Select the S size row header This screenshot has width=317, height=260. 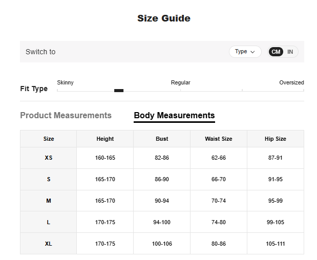pos(49,179)
